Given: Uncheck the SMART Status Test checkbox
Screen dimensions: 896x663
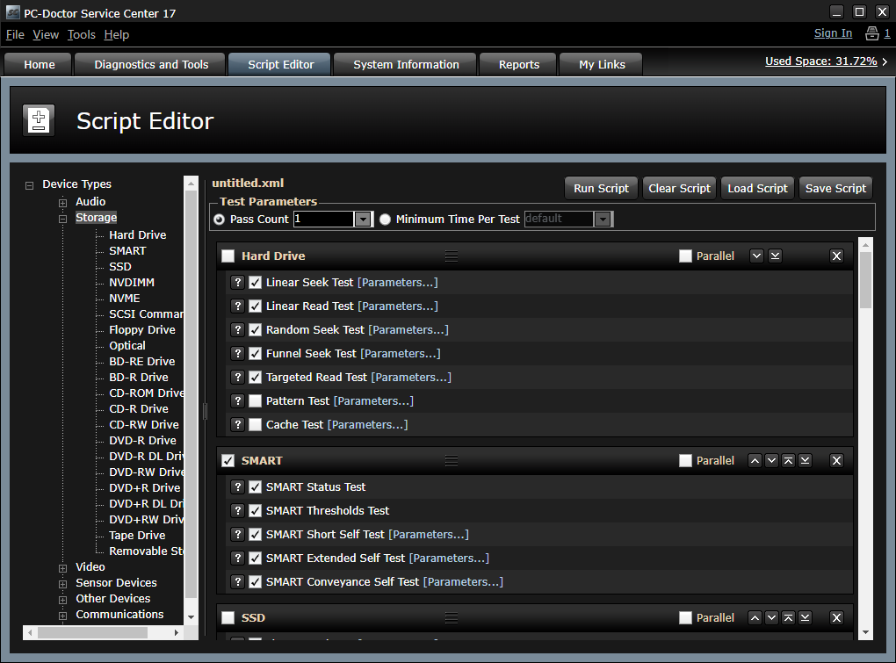Looking at the screenshot, I should pos(256,487).
